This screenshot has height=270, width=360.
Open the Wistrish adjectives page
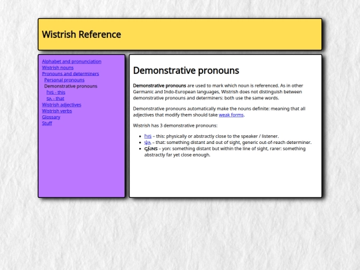(61, 105)
